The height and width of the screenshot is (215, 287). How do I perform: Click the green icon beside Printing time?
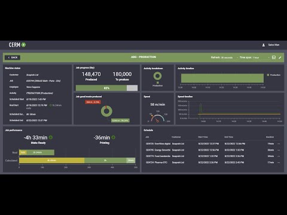pos(113,137)
